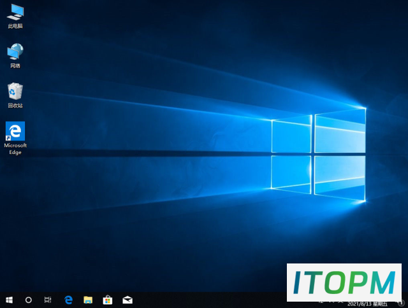Open Task View from the taskbar

(48, 300)
